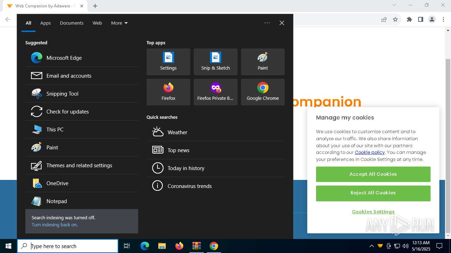Open volume control in system tray
451x253 pixels.
[x=406, y=246]
